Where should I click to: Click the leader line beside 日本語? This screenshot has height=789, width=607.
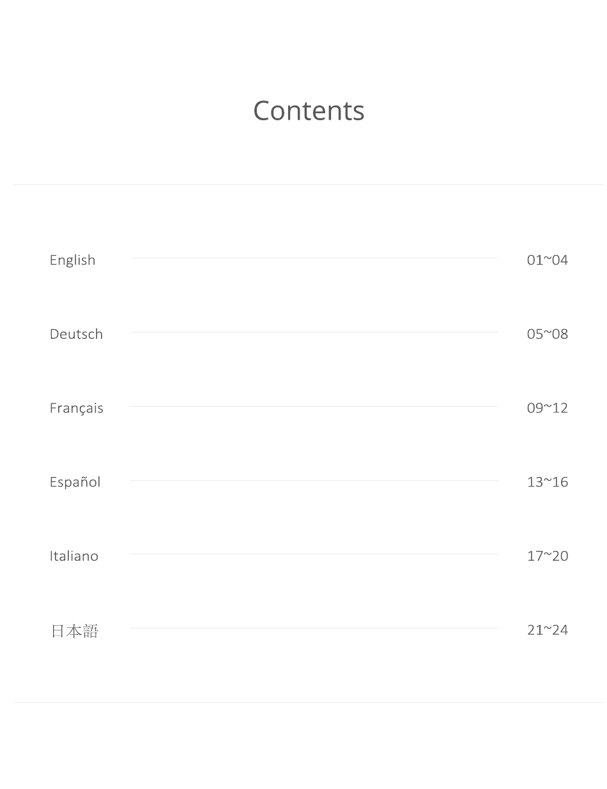pyautogui.click(x=314, y=629)
